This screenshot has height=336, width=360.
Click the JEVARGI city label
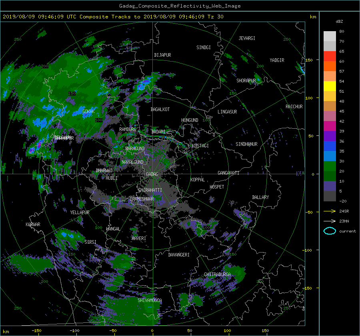click(247, 38)
